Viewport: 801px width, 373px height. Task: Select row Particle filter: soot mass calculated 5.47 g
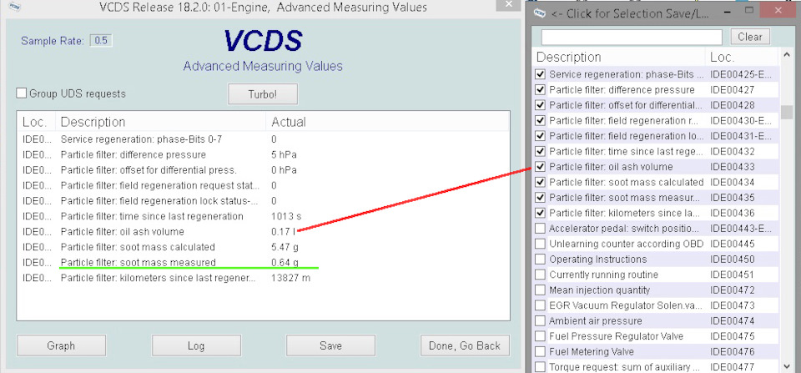tap(263, 247)
